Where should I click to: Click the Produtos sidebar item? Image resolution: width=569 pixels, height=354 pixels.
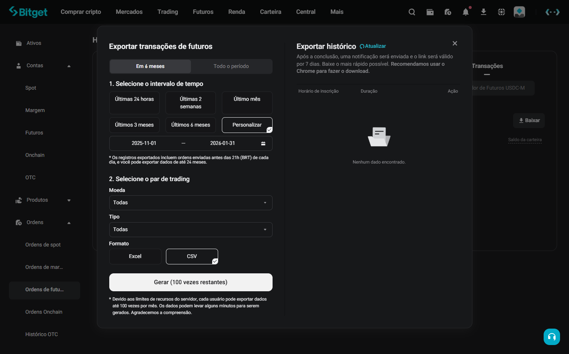point(37,200)
